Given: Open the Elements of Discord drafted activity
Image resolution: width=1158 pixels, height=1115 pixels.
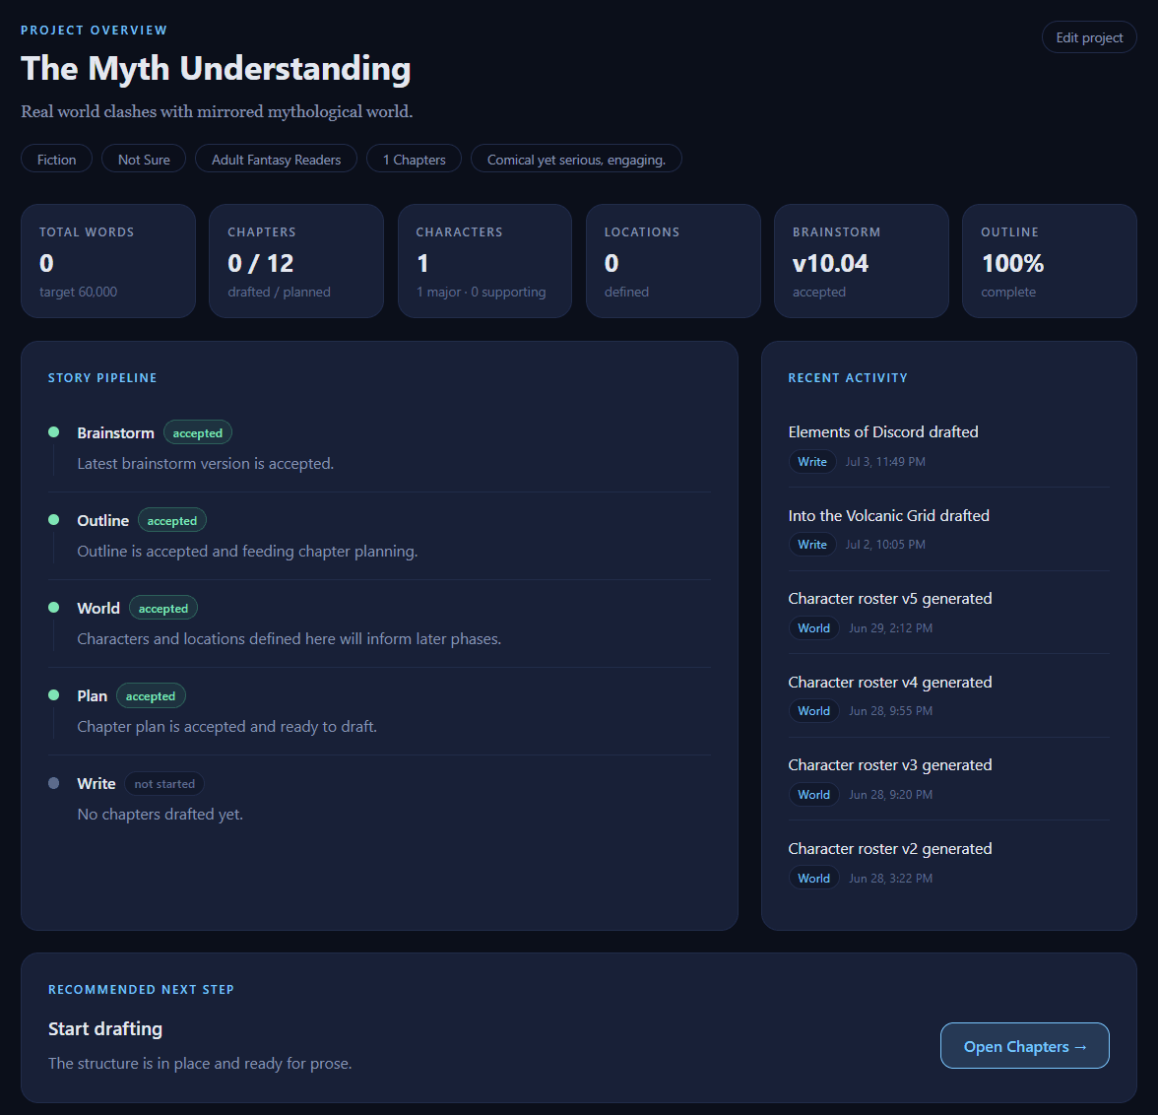Looking at the screenshot, I should (883, 431).
